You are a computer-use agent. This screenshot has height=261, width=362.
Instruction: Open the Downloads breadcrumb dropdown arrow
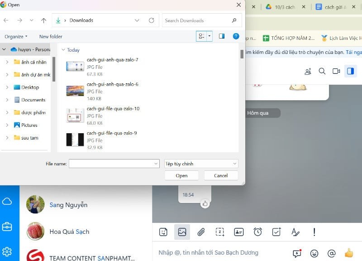pos(137,20)
